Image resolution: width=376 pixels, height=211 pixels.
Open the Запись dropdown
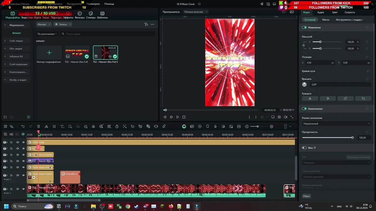(x=63, y=24)
